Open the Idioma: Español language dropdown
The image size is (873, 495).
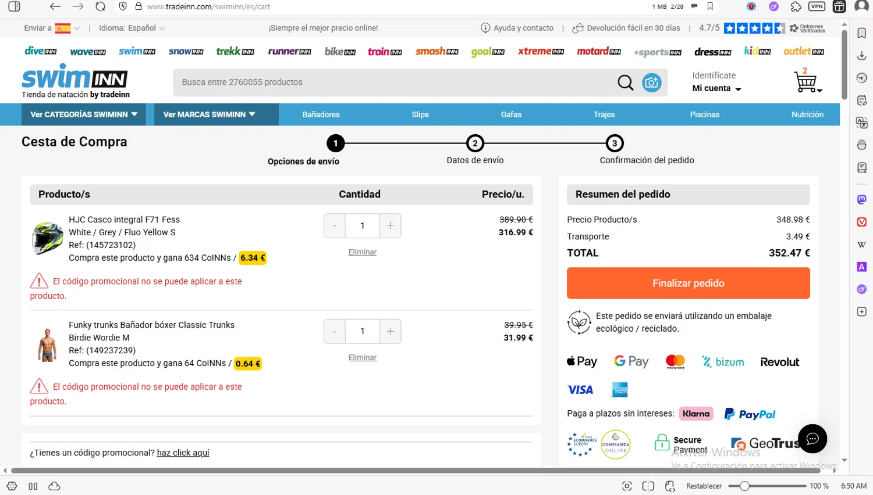coord(132,28)
